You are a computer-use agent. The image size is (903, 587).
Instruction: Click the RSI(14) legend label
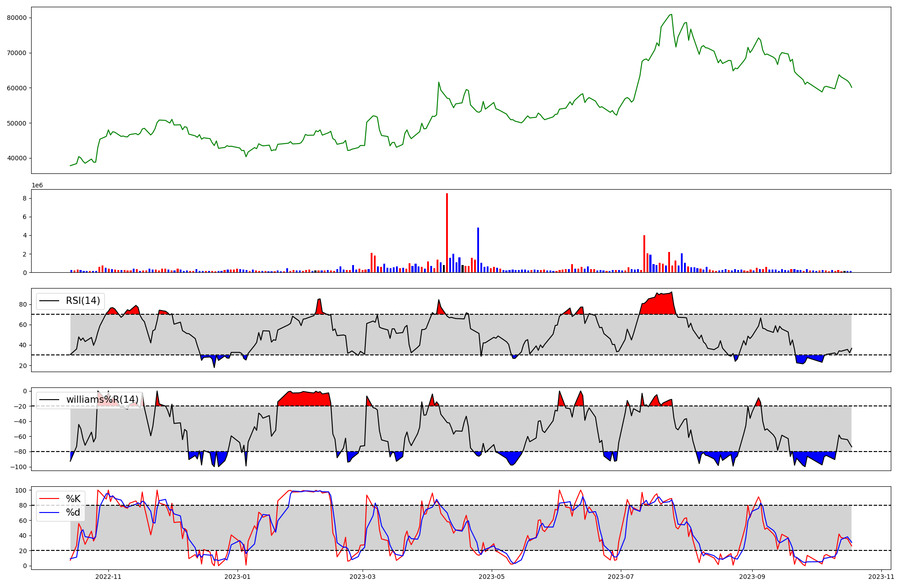tap(83, 301)
